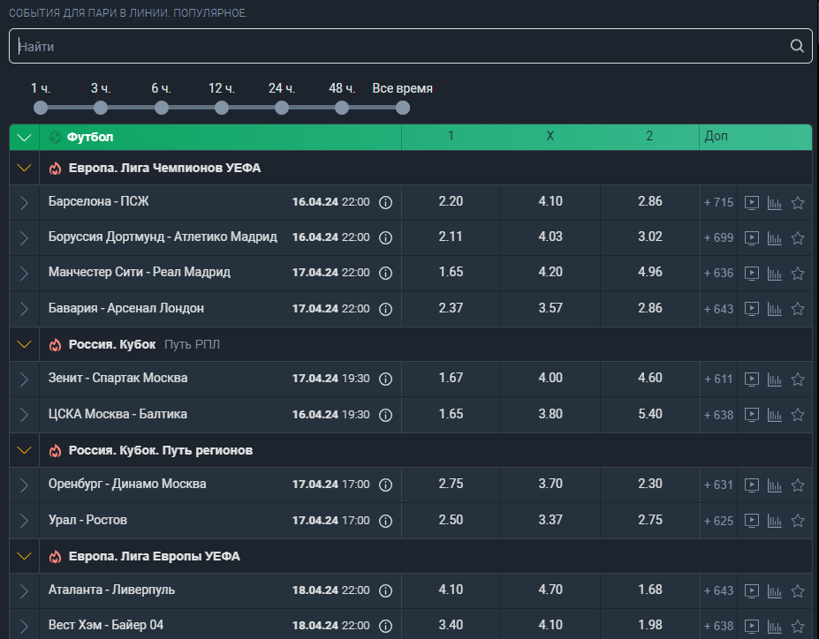Pick Ливерпуль win at 1.68
Screen dimensions: 819x639
649,590
